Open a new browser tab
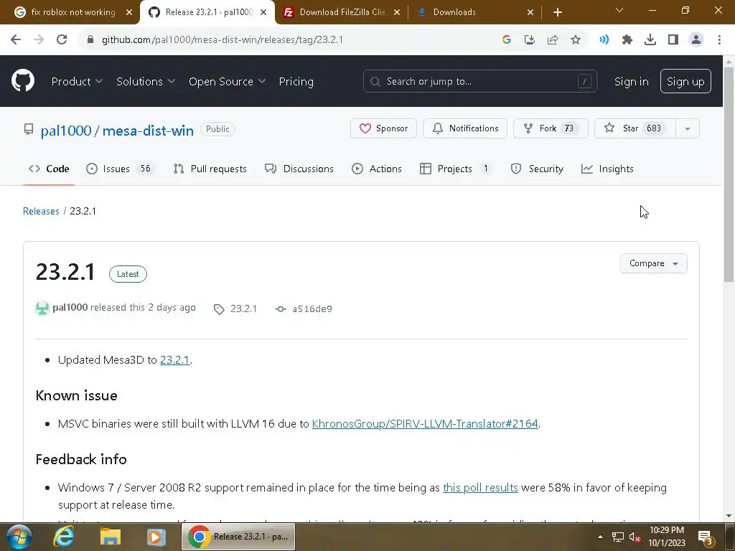735x551 pixels. coord(557,12)
